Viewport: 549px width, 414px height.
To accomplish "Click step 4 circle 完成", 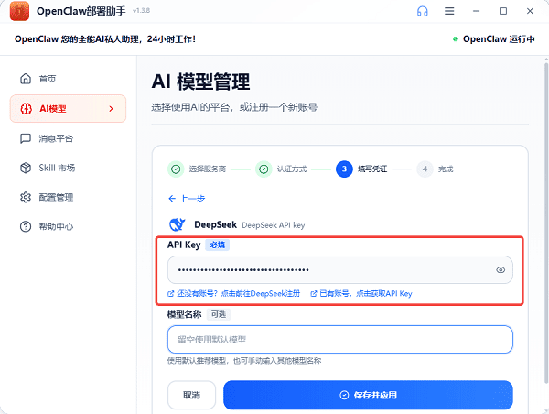I will point(425,169).
